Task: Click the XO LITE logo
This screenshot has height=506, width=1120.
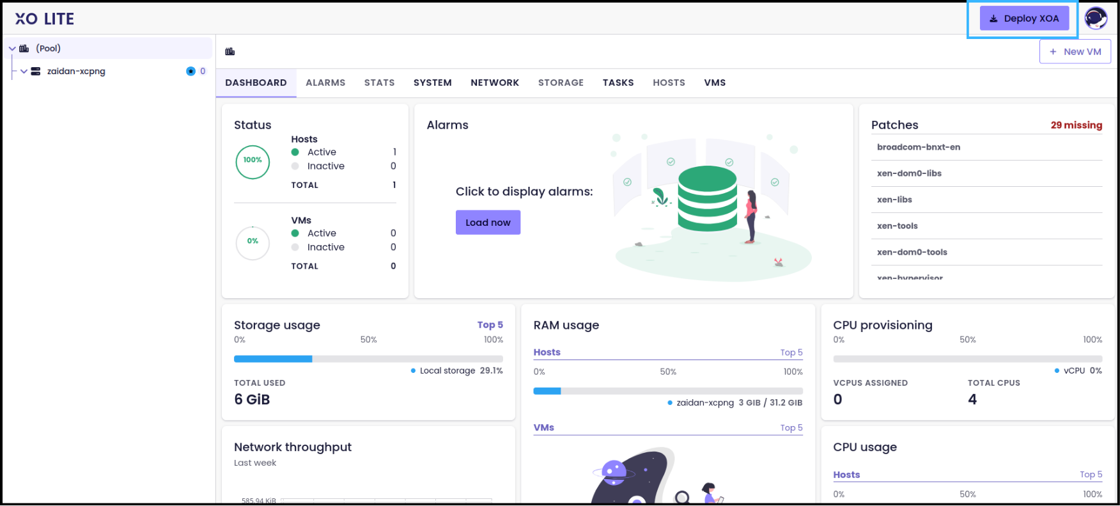Action: (x=45, y=19)
